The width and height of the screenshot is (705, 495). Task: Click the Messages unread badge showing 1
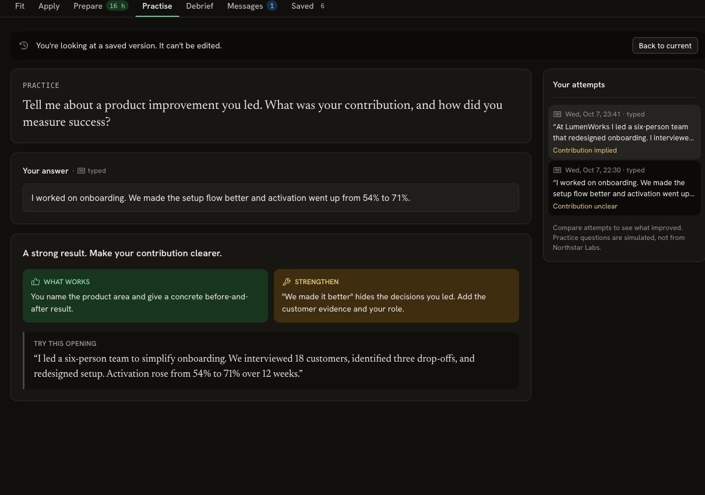(x=272, y=6)
